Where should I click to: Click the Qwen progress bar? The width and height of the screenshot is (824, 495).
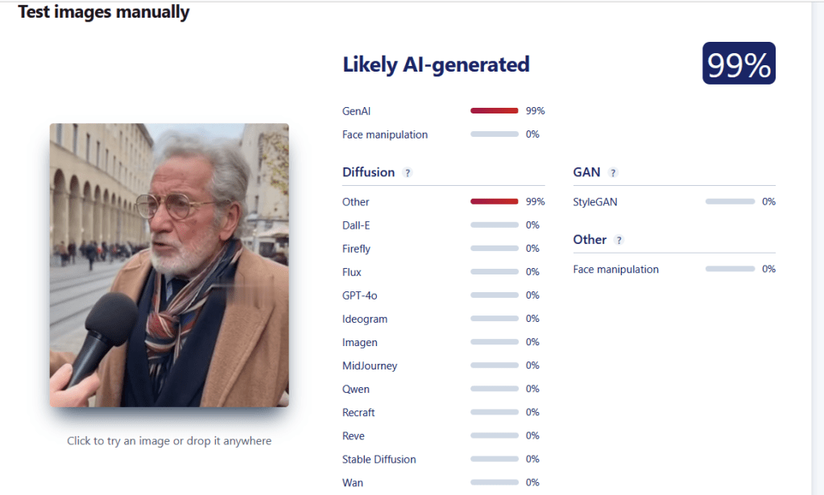(494, 389)
